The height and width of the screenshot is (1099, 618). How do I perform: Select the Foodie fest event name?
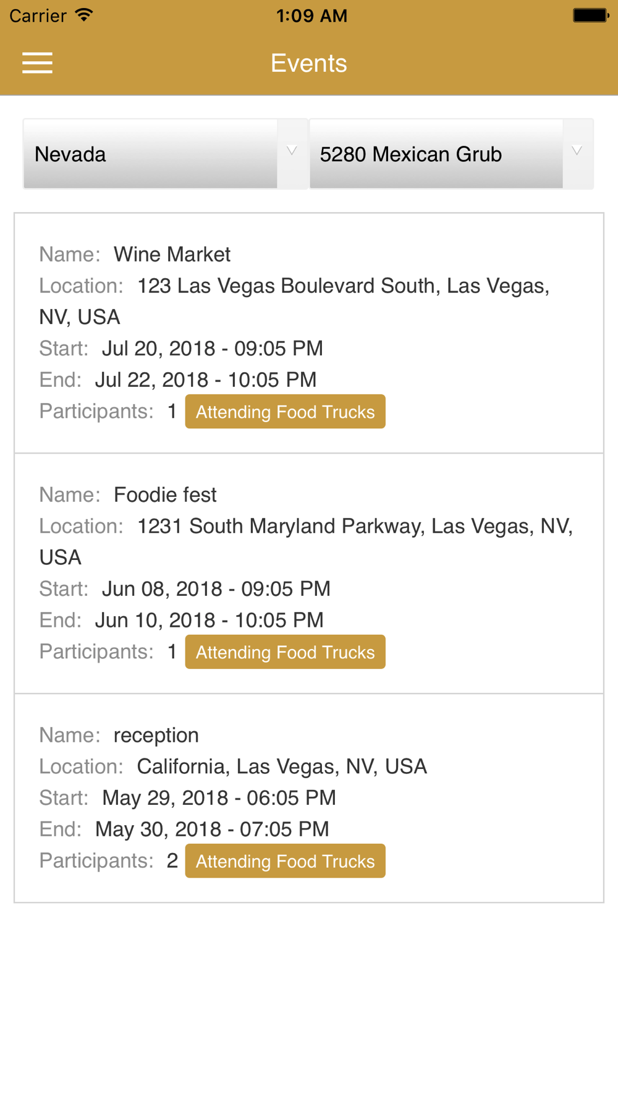point(165,494)
